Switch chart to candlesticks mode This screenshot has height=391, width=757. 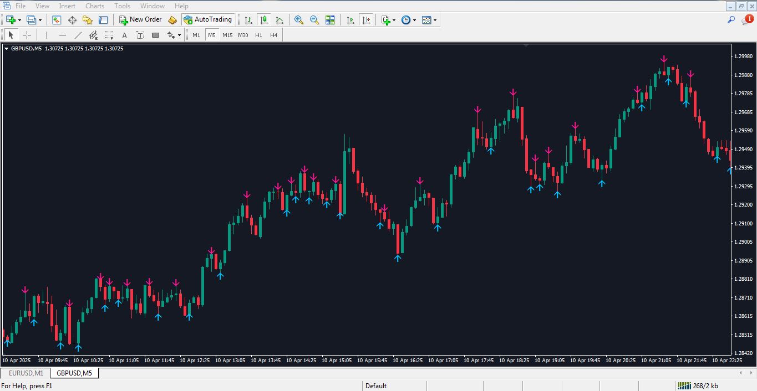coord(264,20)
